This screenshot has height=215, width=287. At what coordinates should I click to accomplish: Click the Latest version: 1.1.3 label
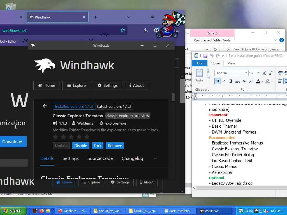coord(114,106)
